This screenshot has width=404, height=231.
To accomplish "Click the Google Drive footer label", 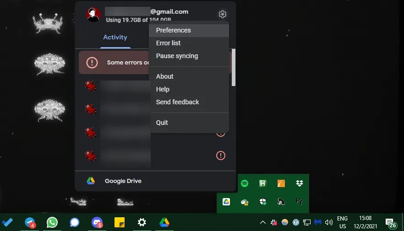I will [x=123, y=181].
